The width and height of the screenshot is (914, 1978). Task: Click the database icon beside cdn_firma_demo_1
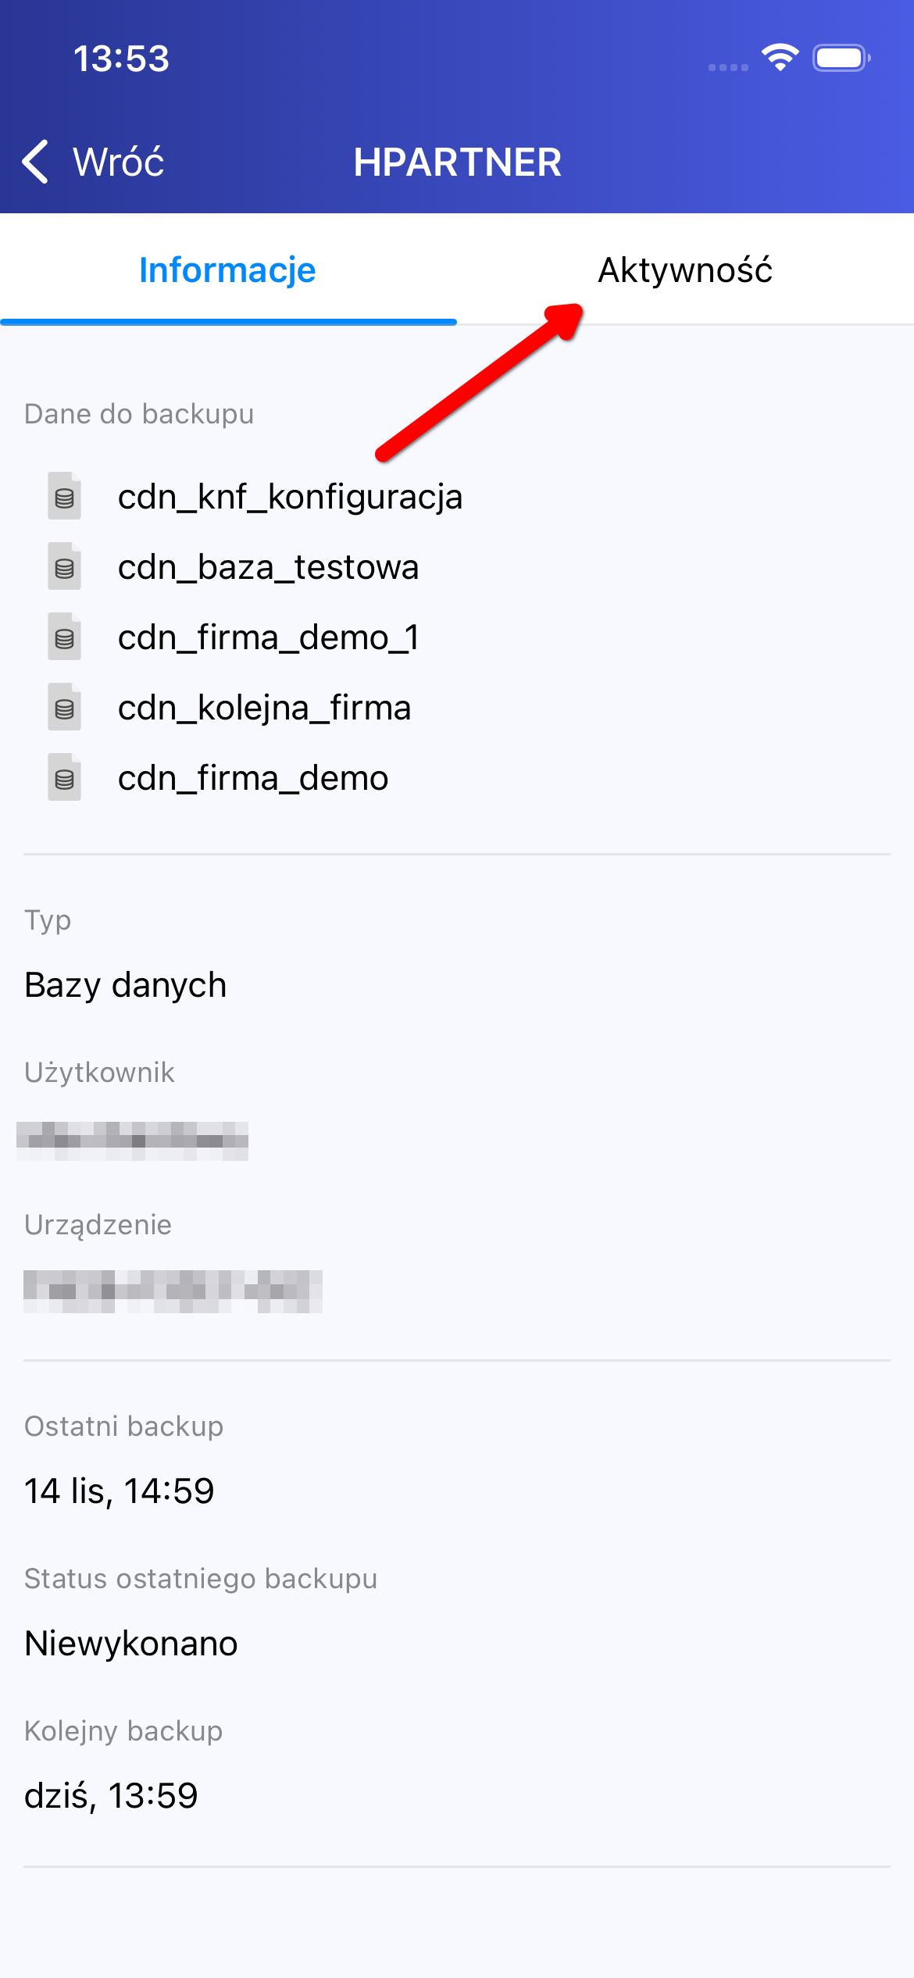click(64, 637)
